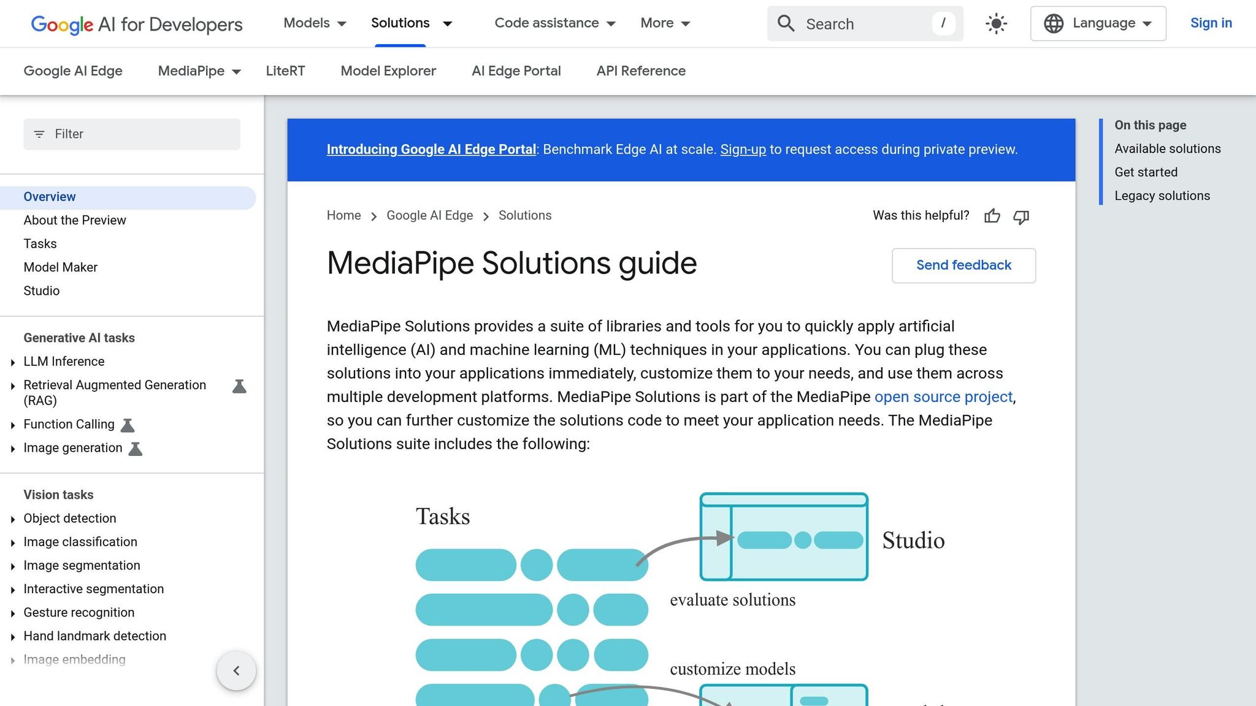Open the open source project link
Image resolution: width=1256 pixels, height=706 pixels.
(943, 397)
